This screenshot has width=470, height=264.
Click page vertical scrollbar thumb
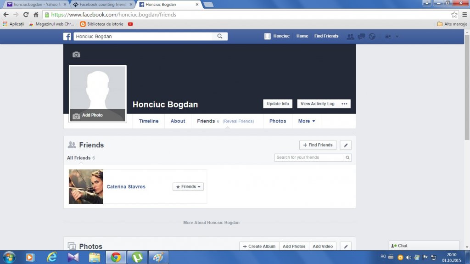click(467, 87)
